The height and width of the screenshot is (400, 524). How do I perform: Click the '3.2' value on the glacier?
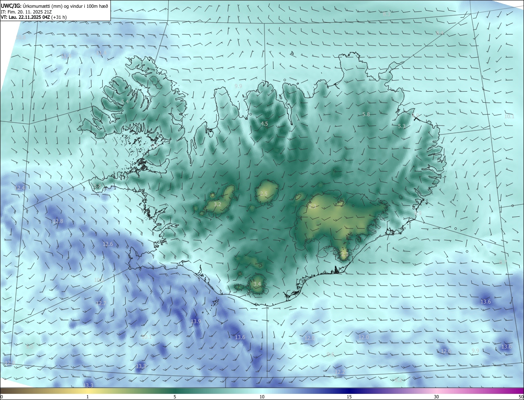coord(218,204)
